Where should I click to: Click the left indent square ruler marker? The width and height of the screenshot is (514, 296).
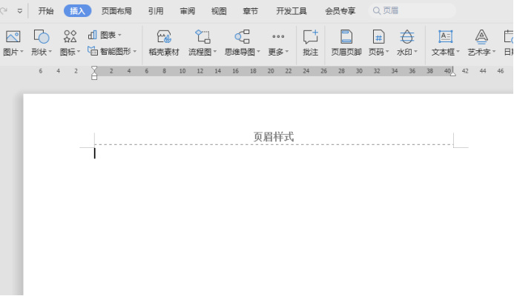94,77
